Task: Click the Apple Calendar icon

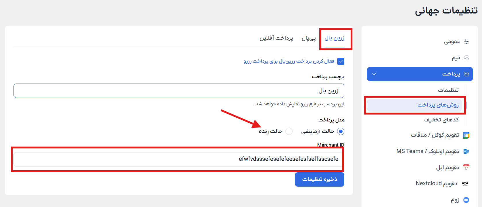Action: coord(466,167)
